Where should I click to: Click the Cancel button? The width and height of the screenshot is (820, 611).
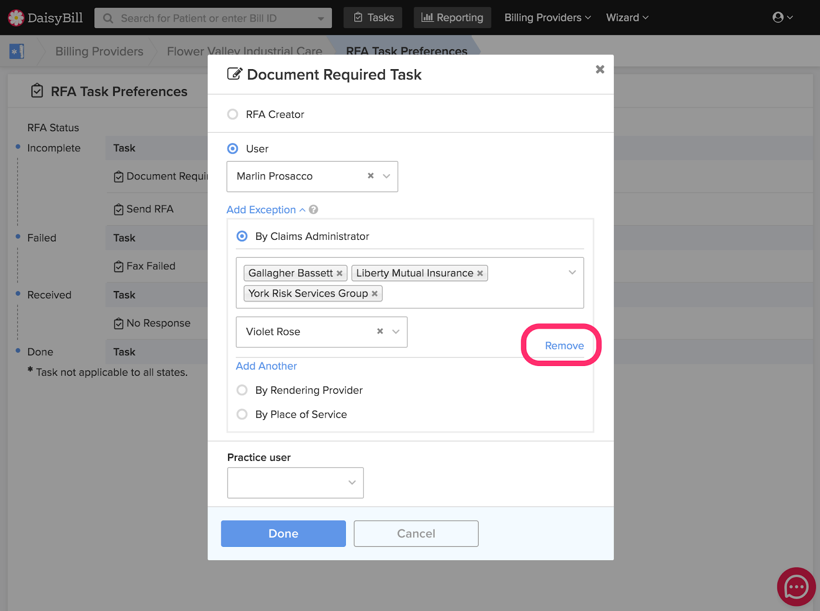click(416, 534)
